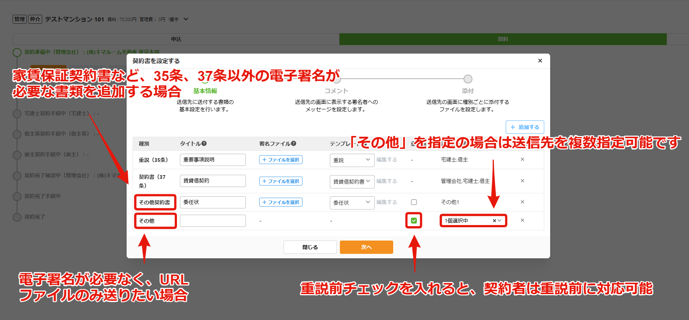Switch to the 申込 tab

coord(176,39)
